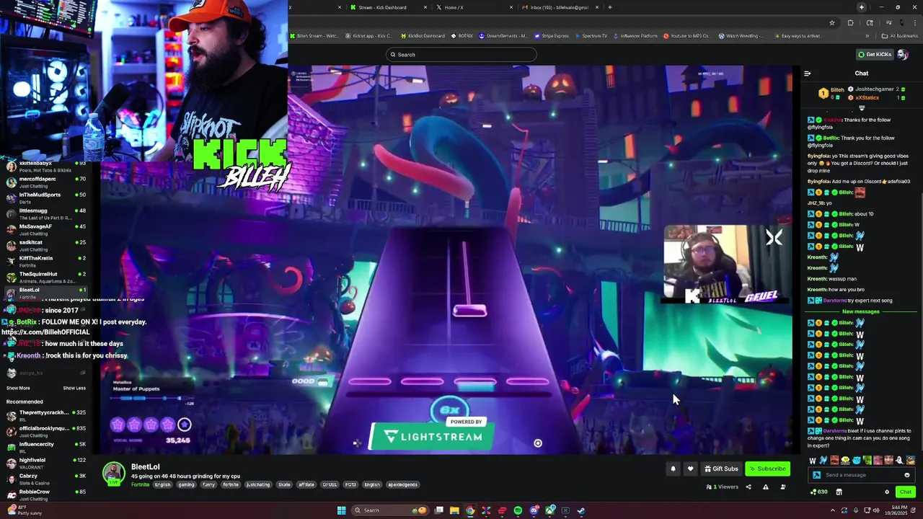
Task: Select the 'GFUEL' stream tag
Action: [x=330, y=484]
